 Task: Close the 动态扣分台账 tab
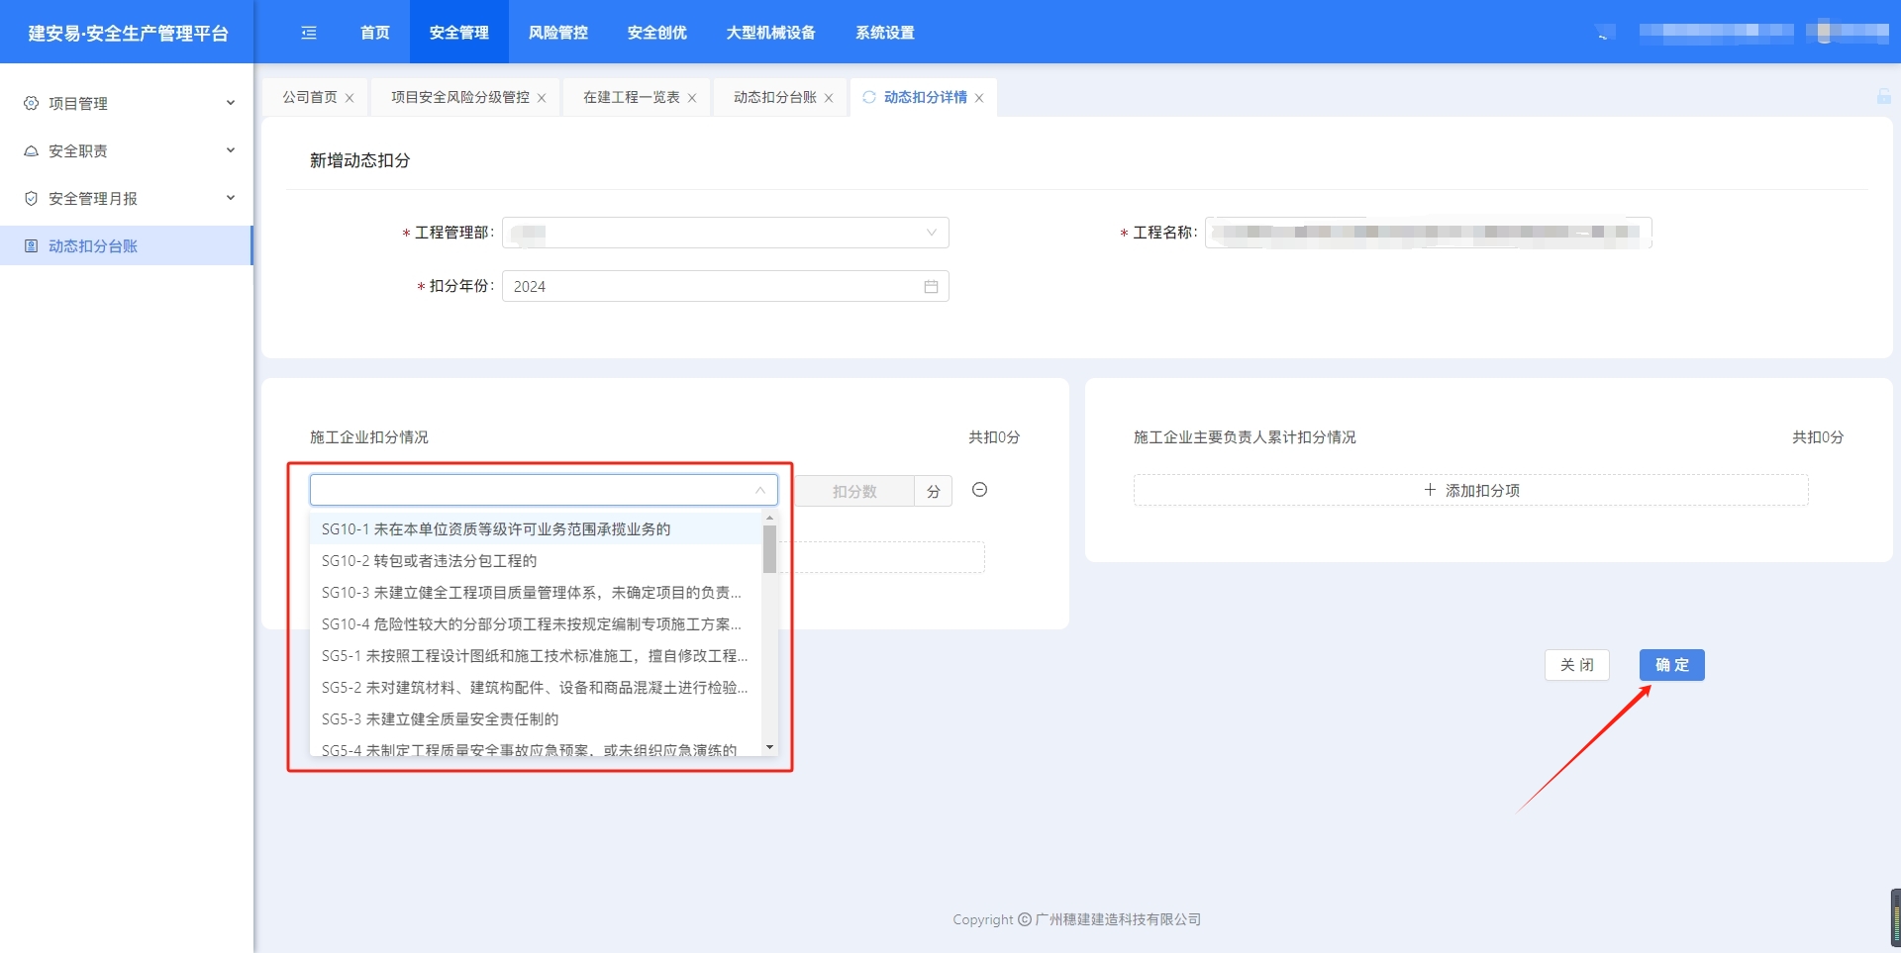(829, 98)
